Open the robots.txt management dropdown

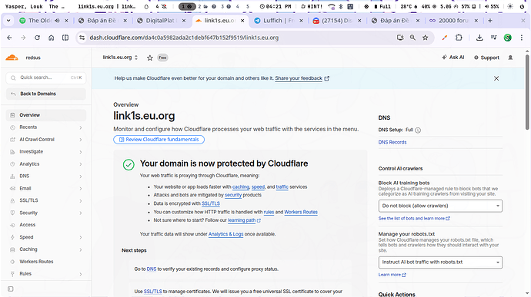[440, 262]
